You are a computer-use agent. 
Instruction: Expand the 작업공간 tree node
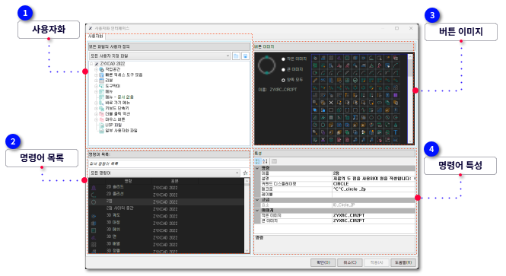pos(96,69)
